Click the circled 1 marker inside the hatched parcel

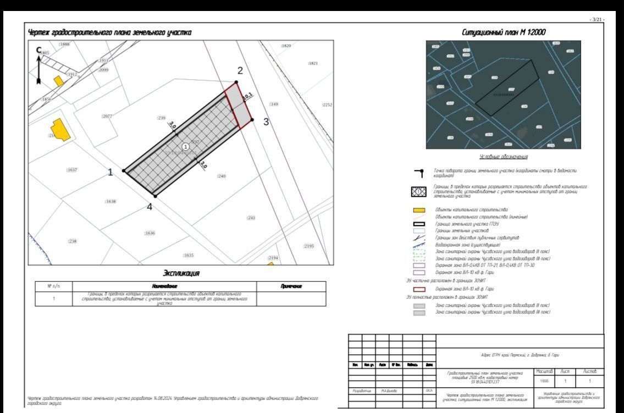[x=185, y=147]
